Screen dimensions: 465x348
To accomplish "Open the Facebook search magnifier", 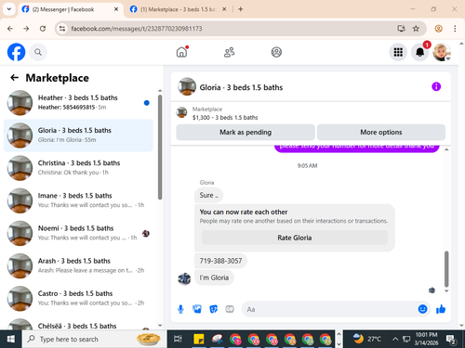I will pyautogui.click(x=38, y=52).
